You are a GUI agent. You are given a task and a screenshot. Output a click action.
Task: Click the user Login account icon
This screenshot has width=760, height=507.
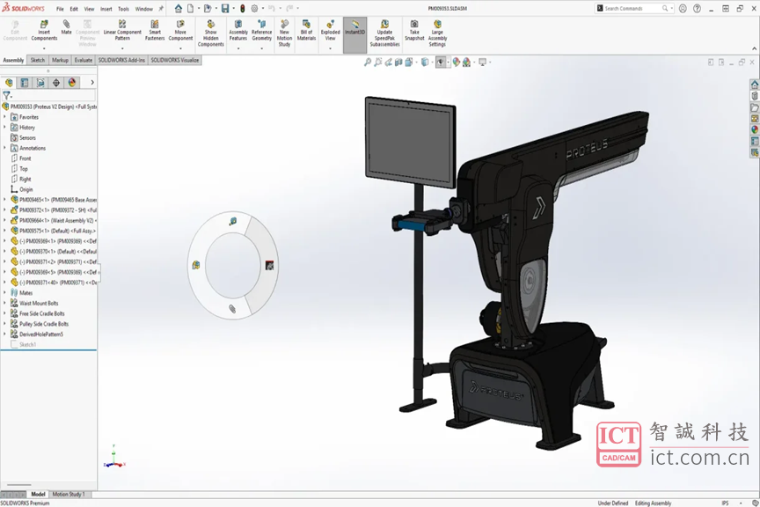pos(683,8)
